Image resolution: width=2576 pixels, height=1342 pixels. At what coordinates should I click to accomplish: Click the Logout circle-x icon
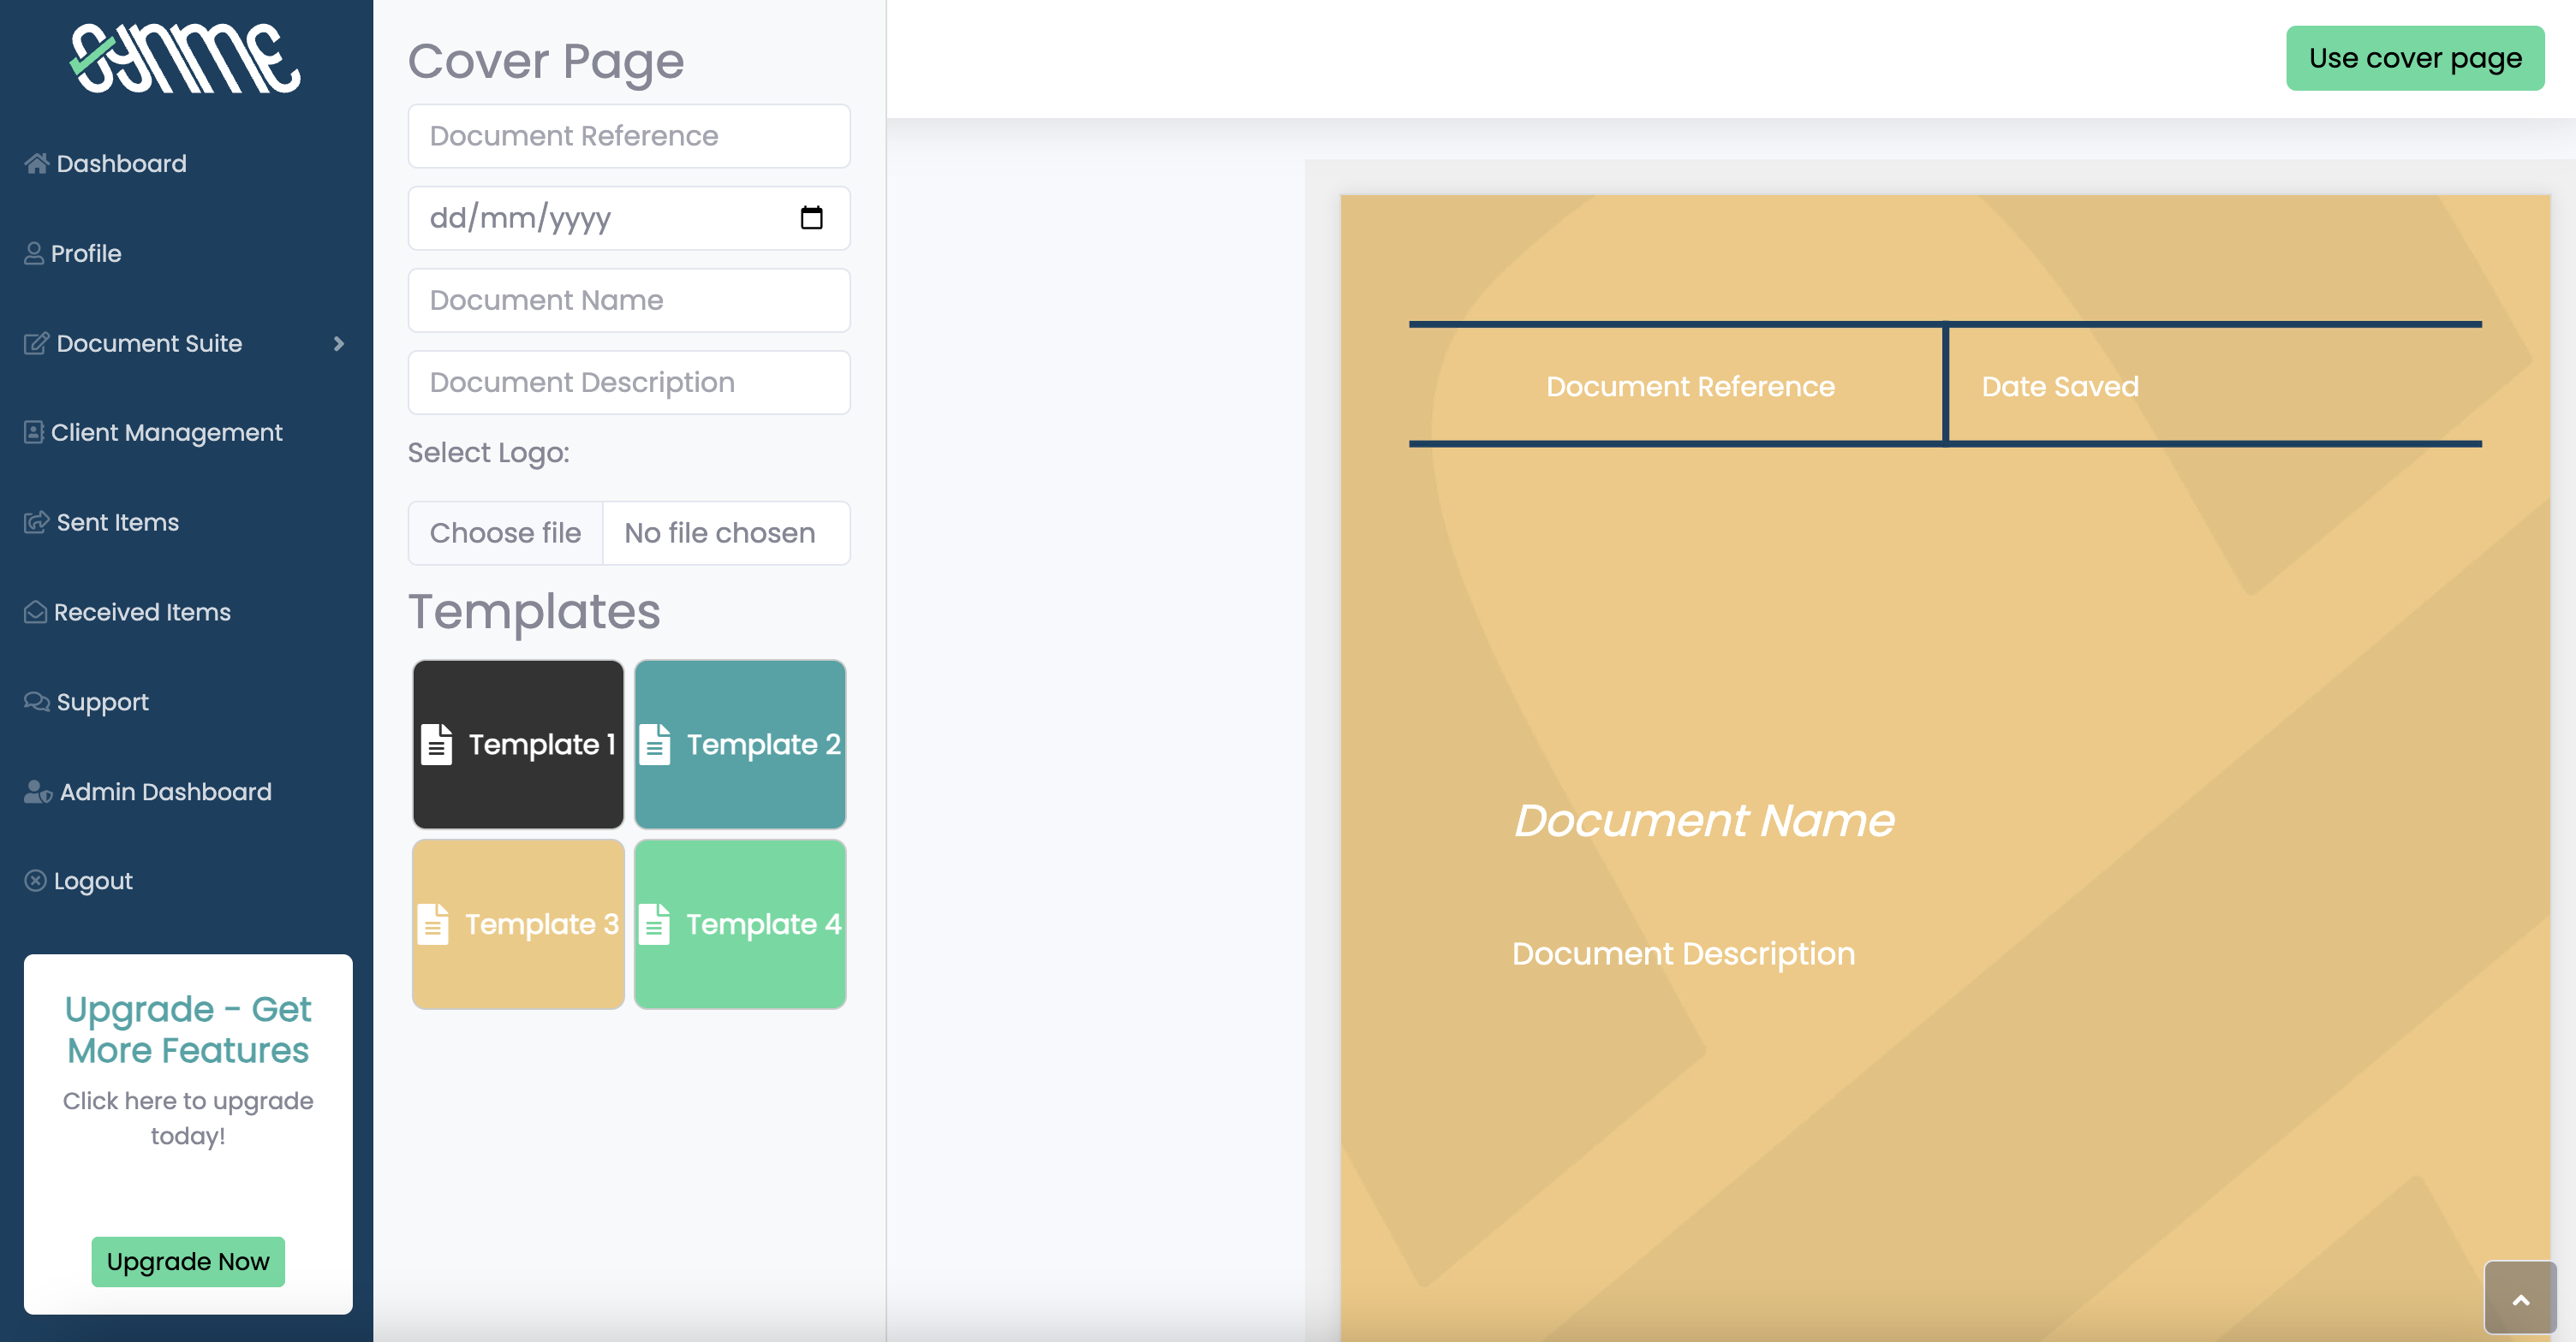coord(35,881)
